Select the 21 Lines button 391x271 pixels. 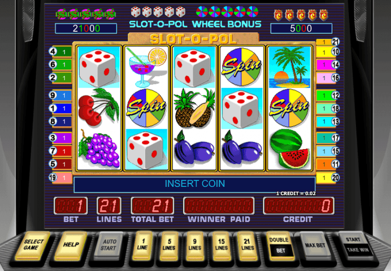[x=247, y=245]
